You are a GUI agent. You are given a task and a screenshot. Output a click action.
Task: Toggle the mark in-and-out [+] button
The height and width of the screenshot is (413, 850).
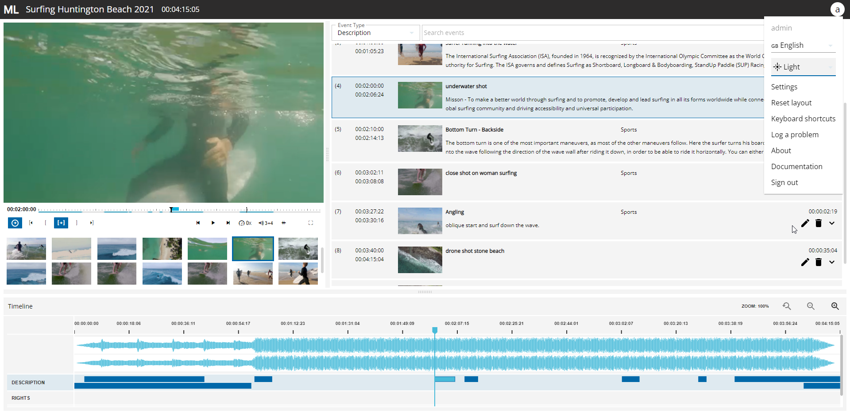(x=61, y=223)
